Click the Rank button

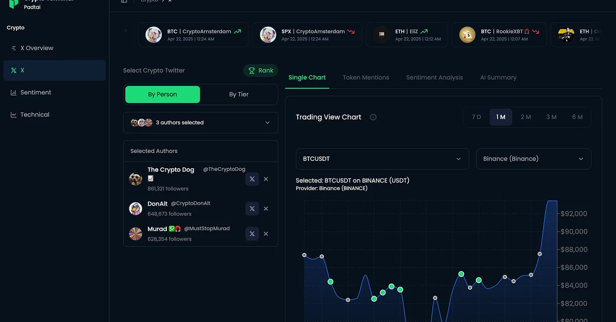[x=260, y=70]
